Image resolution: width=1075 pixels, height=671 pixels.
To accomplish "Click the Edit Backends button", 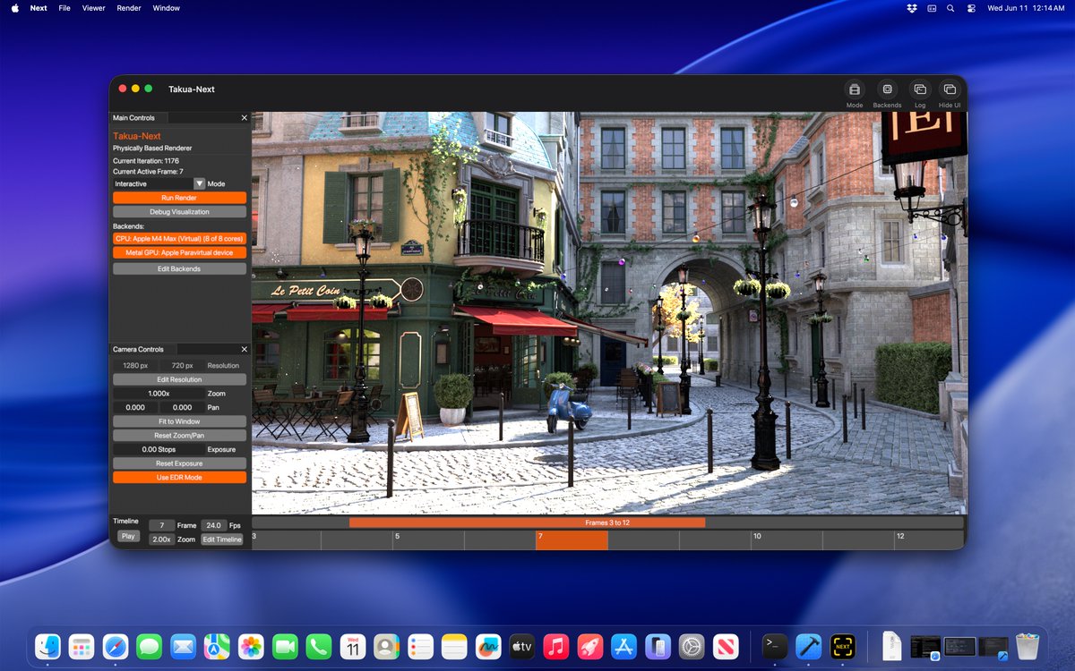I will [179, 268].
